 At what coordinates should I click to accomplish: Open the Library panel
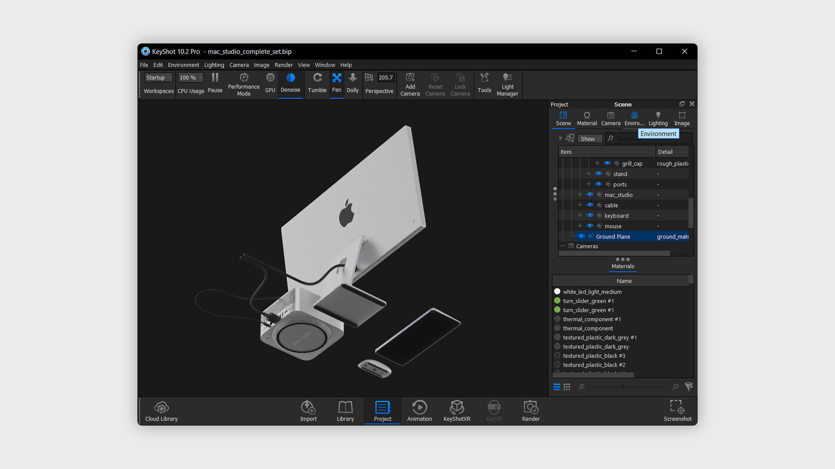click(345, 411)
